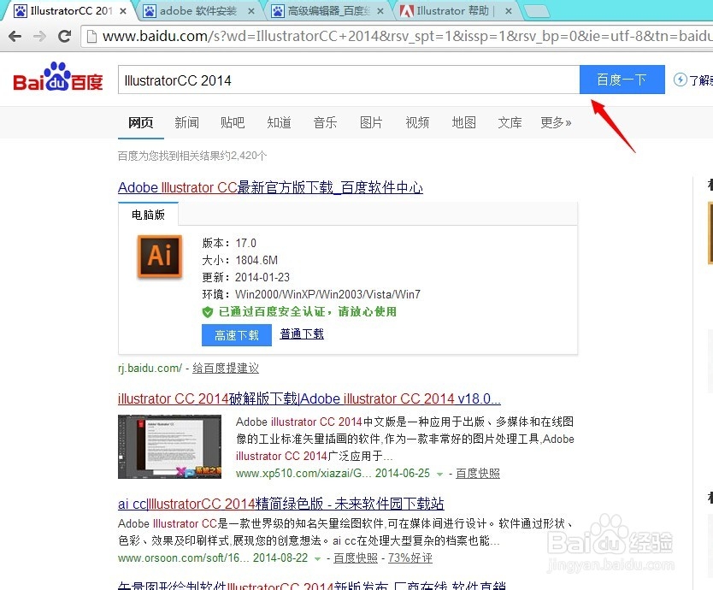Click the Adobe Illustrator Ai app icon
This screenshot has width=713, height=590.
click(x=160, y=256)
